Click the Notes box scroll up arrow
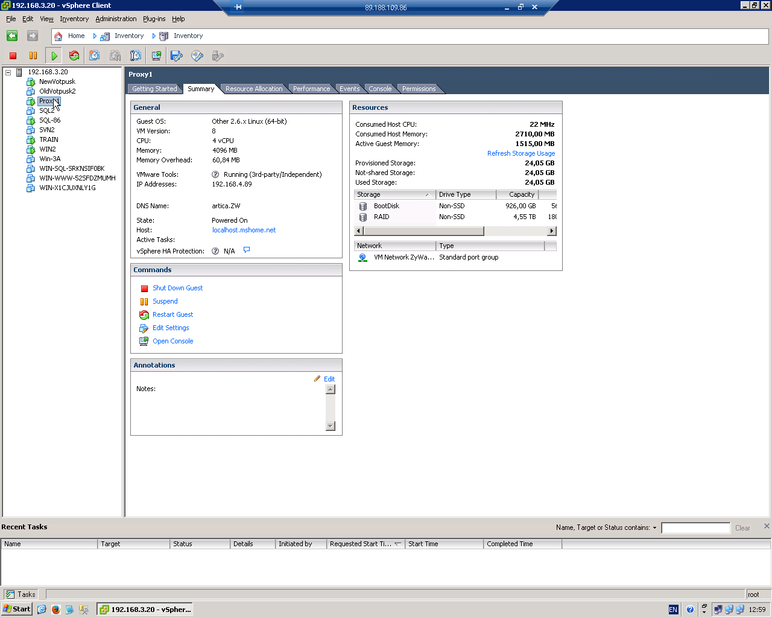The width and height of the screenshot is (772, 618). click(x=330, y=389)
